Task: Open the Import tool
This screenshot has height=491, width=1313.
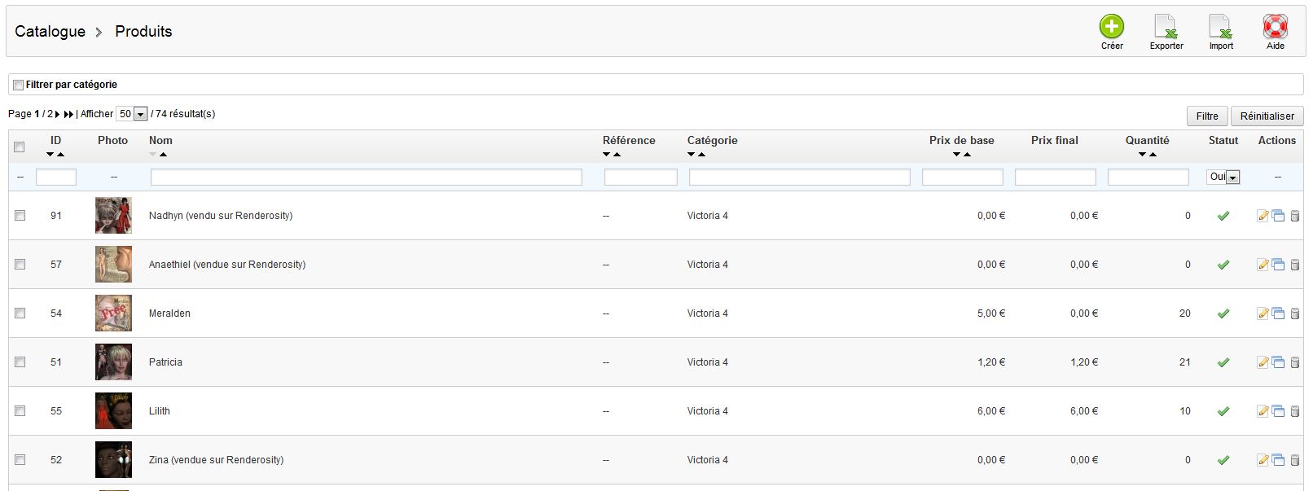Action: tap(1221, 27)
